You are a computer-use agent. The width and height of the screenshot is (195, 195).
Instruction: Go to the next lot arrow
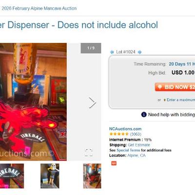pyautogui.click(x=139, y=52)
